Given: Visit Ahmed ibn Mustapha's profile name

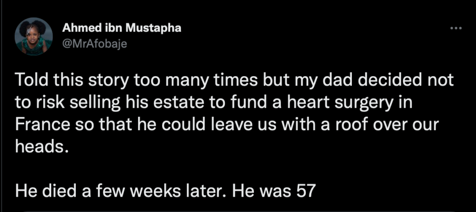Looking at the screenshot, I should coord(122,28).
